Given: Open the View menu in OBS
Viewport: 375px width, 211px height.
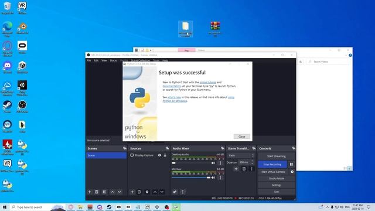Looking at the screenshot, I should (x=104, y=60).
